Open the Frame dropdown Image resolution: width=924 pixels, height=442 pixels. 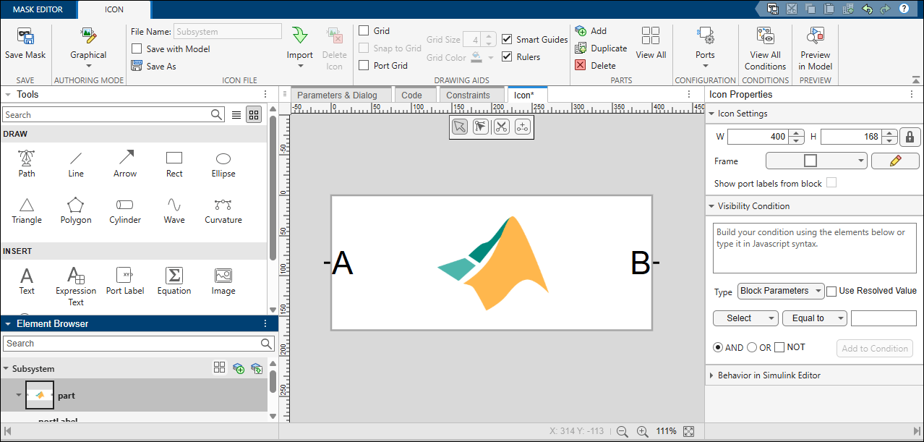click(816, 161)
